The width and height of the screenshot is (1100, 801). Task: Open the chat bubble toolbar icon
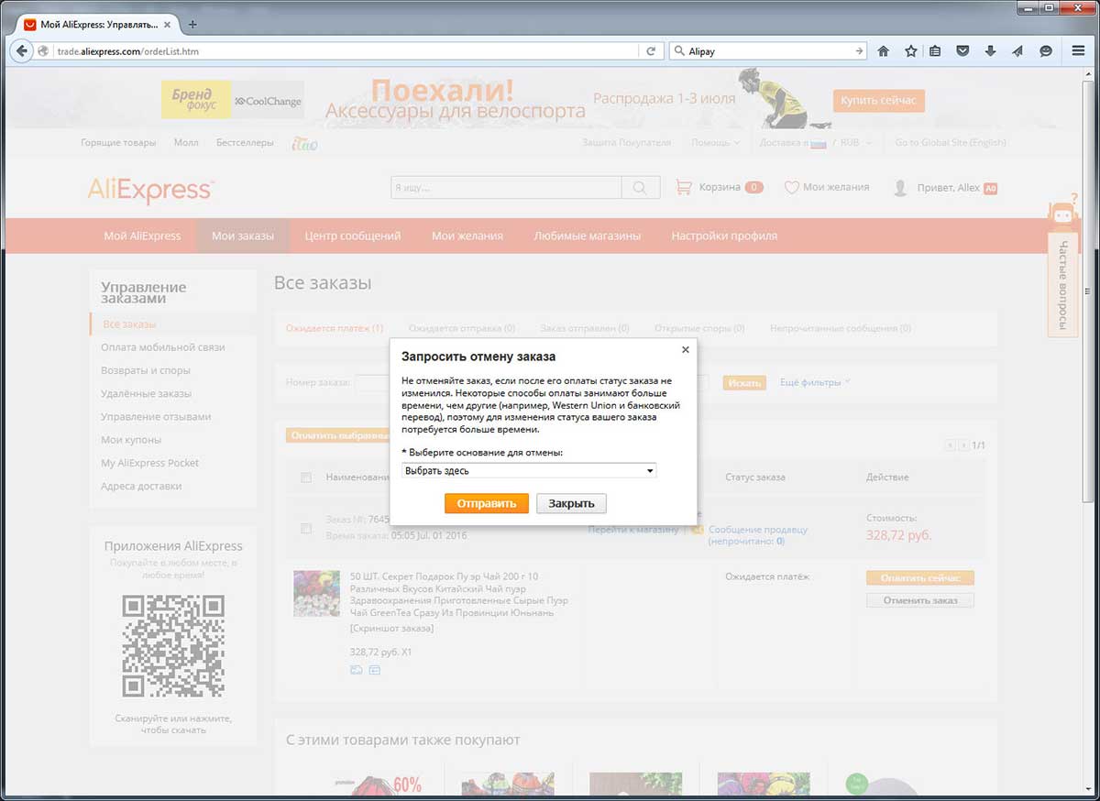click(x=1045, y=51)
